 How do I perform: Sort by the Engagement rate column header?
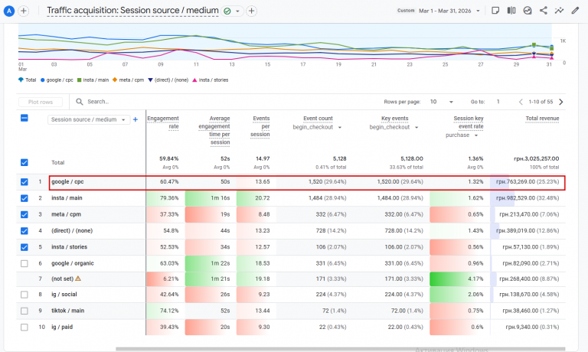163,122
